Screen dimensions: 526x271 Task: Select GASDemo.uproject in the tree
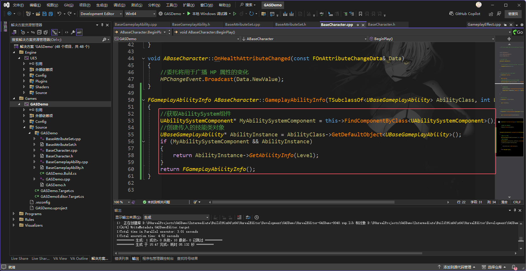pyautogui.click(x=51, y=208)
